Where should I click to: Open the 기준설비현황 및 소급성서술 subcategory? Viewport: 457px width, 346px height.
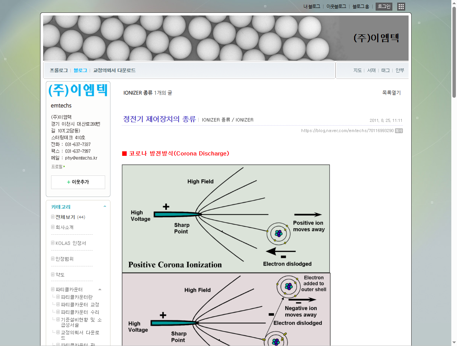pyautogui.click(x=81, y=322)
